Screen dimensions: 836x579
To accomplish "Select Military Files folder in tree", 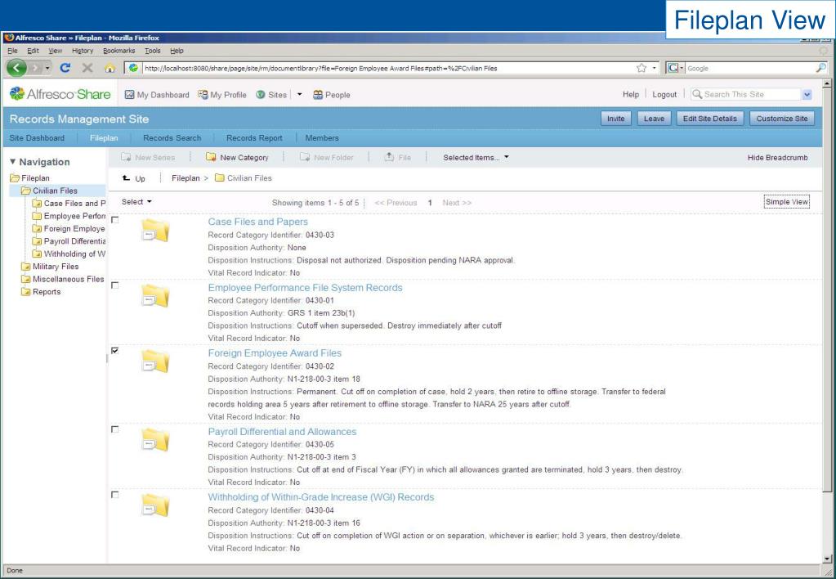I will point(50,267).
